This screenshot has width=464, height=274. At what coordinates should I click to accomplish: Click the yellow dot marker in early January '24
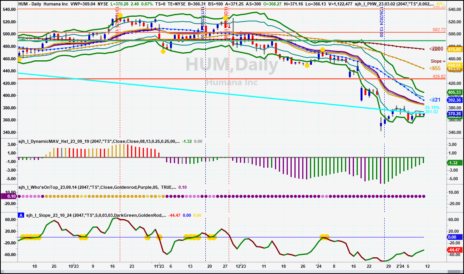point(322,50)
